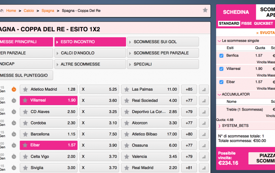Open statistics chart icon for Cordoba match
275x173 pixels.
click(204, 123)
